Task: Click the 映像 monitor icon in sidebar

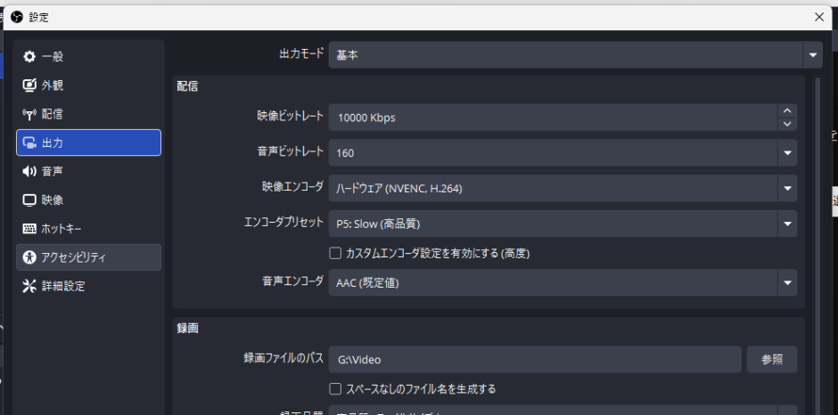Action: coord(29,200)
